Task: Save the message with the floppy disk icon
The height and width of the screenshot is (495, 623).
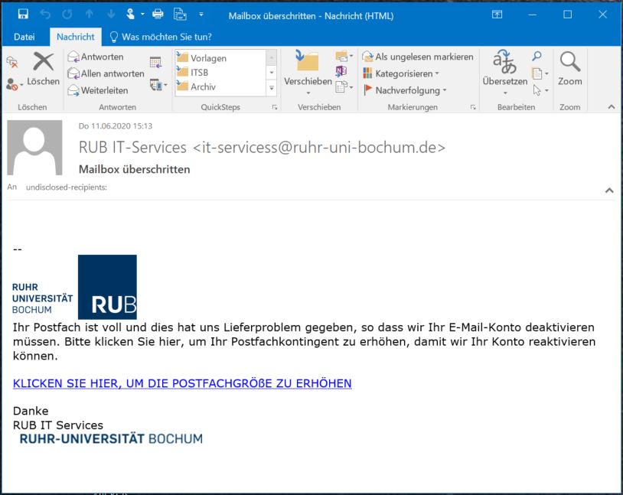Action: coord(23,15)
